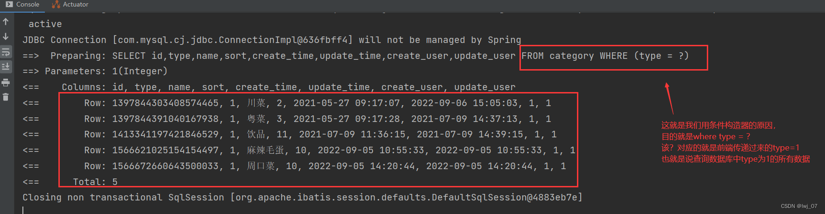Switch to the Console tab
This screenshot has width=825, height=214.
22,4
